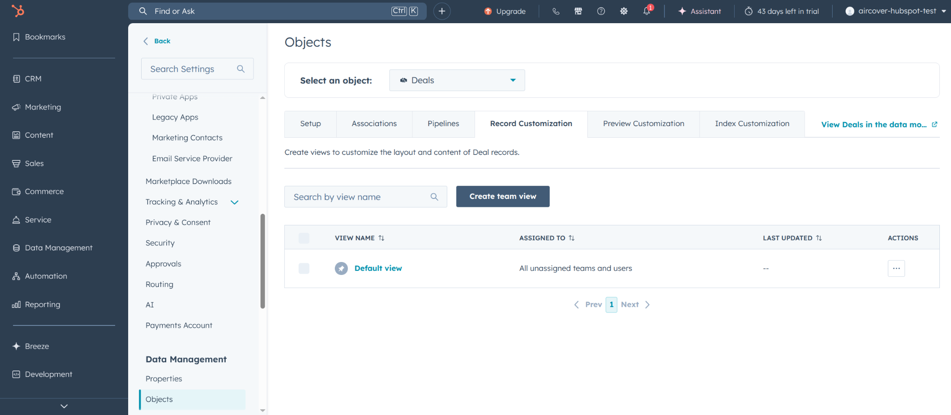Image resolution: width=951 pixels, height=415 pixels.
Task: Switch to the Associations tab
Action: (x=374, y=124)
